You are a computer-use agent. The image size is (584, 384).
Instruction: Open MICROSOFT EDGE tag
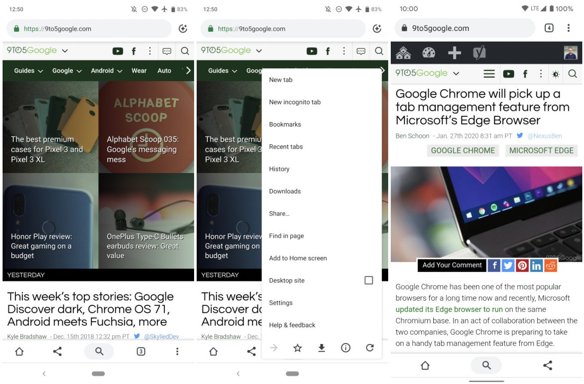[x=541, y=150]
